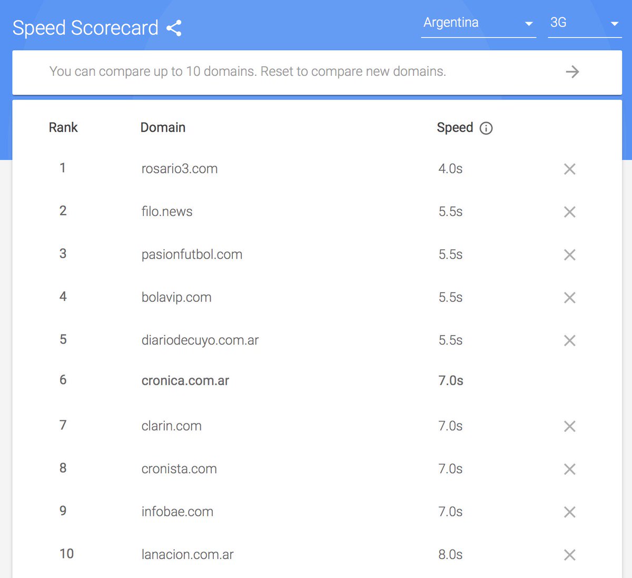Click the 7.0s speed for cronista.com

[450, 468]
